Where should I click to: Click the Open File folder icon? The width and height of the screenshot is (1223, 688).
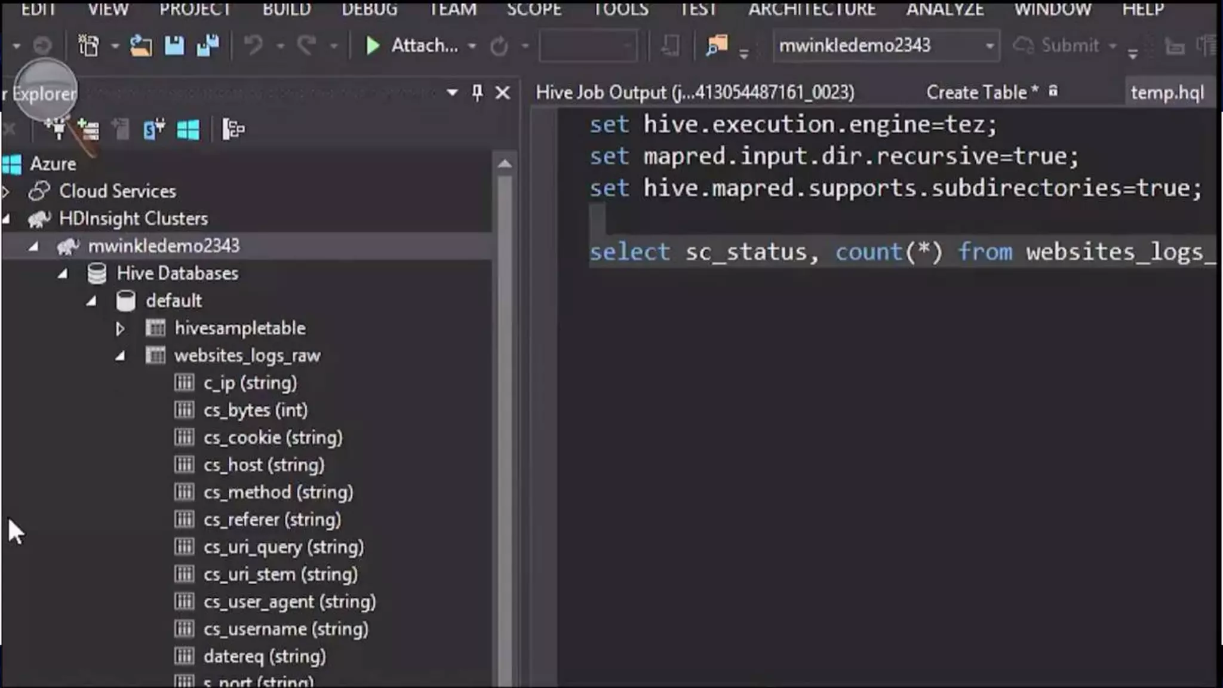[141, 45]
